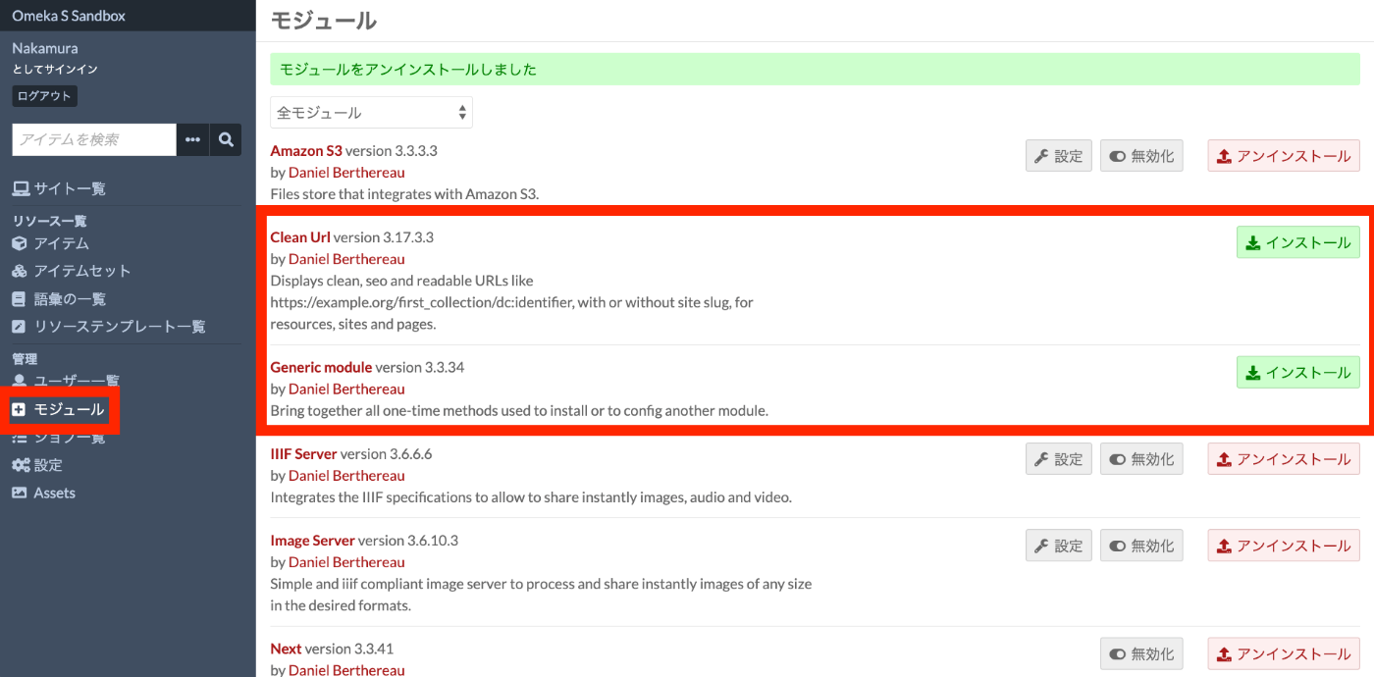Click the Omeka S Sandbox title
This screenshot has width=1374, height=677.
pos(69,16)
